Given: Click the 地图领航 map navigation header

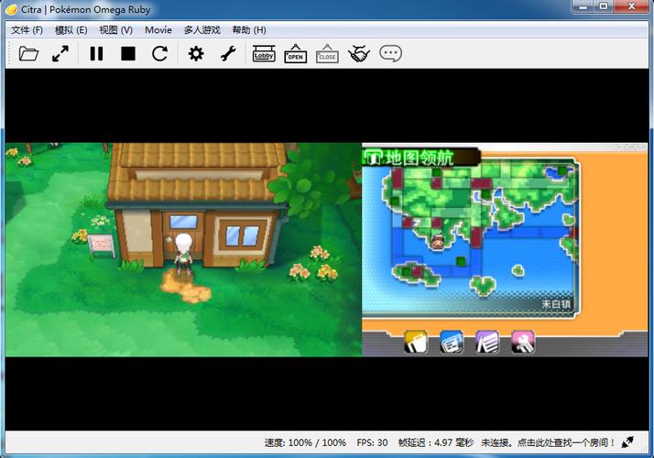Looking at the screenshot, I should (420, 158).
